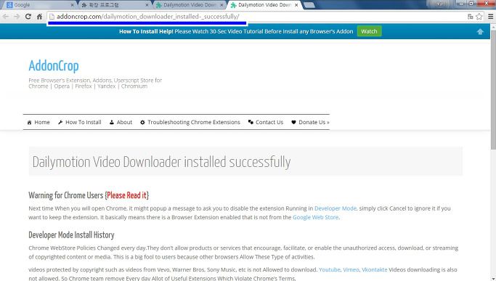This screenshot has width=496, height=281.
Task: Bookmark this page with the star icon
Action: (479, 17)
